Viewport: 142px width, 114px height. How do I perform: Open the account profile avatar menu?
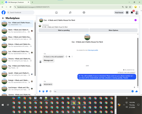click(137, 13)
